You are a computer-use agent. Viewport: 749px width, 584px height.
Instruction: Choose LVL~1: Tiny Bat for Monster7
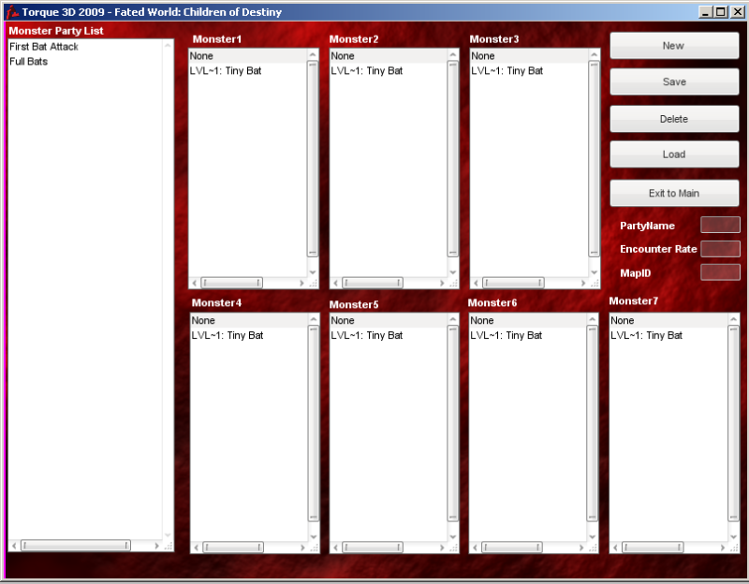(x=646, y=336)
